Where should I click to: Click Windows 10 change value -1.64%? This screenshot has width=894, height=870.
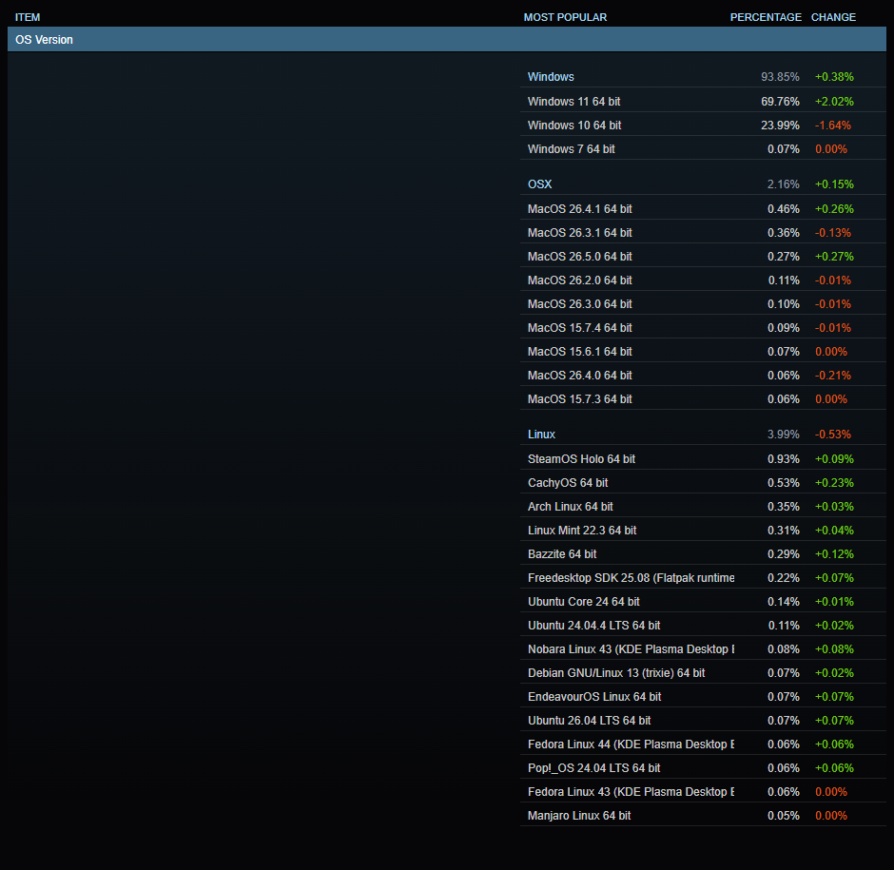tap(832, 125)
